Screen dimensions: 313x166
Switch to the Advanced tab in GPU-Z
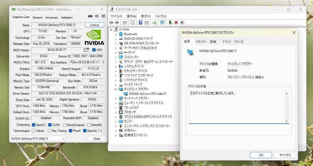pyautogui.click(x=52, y=17)
